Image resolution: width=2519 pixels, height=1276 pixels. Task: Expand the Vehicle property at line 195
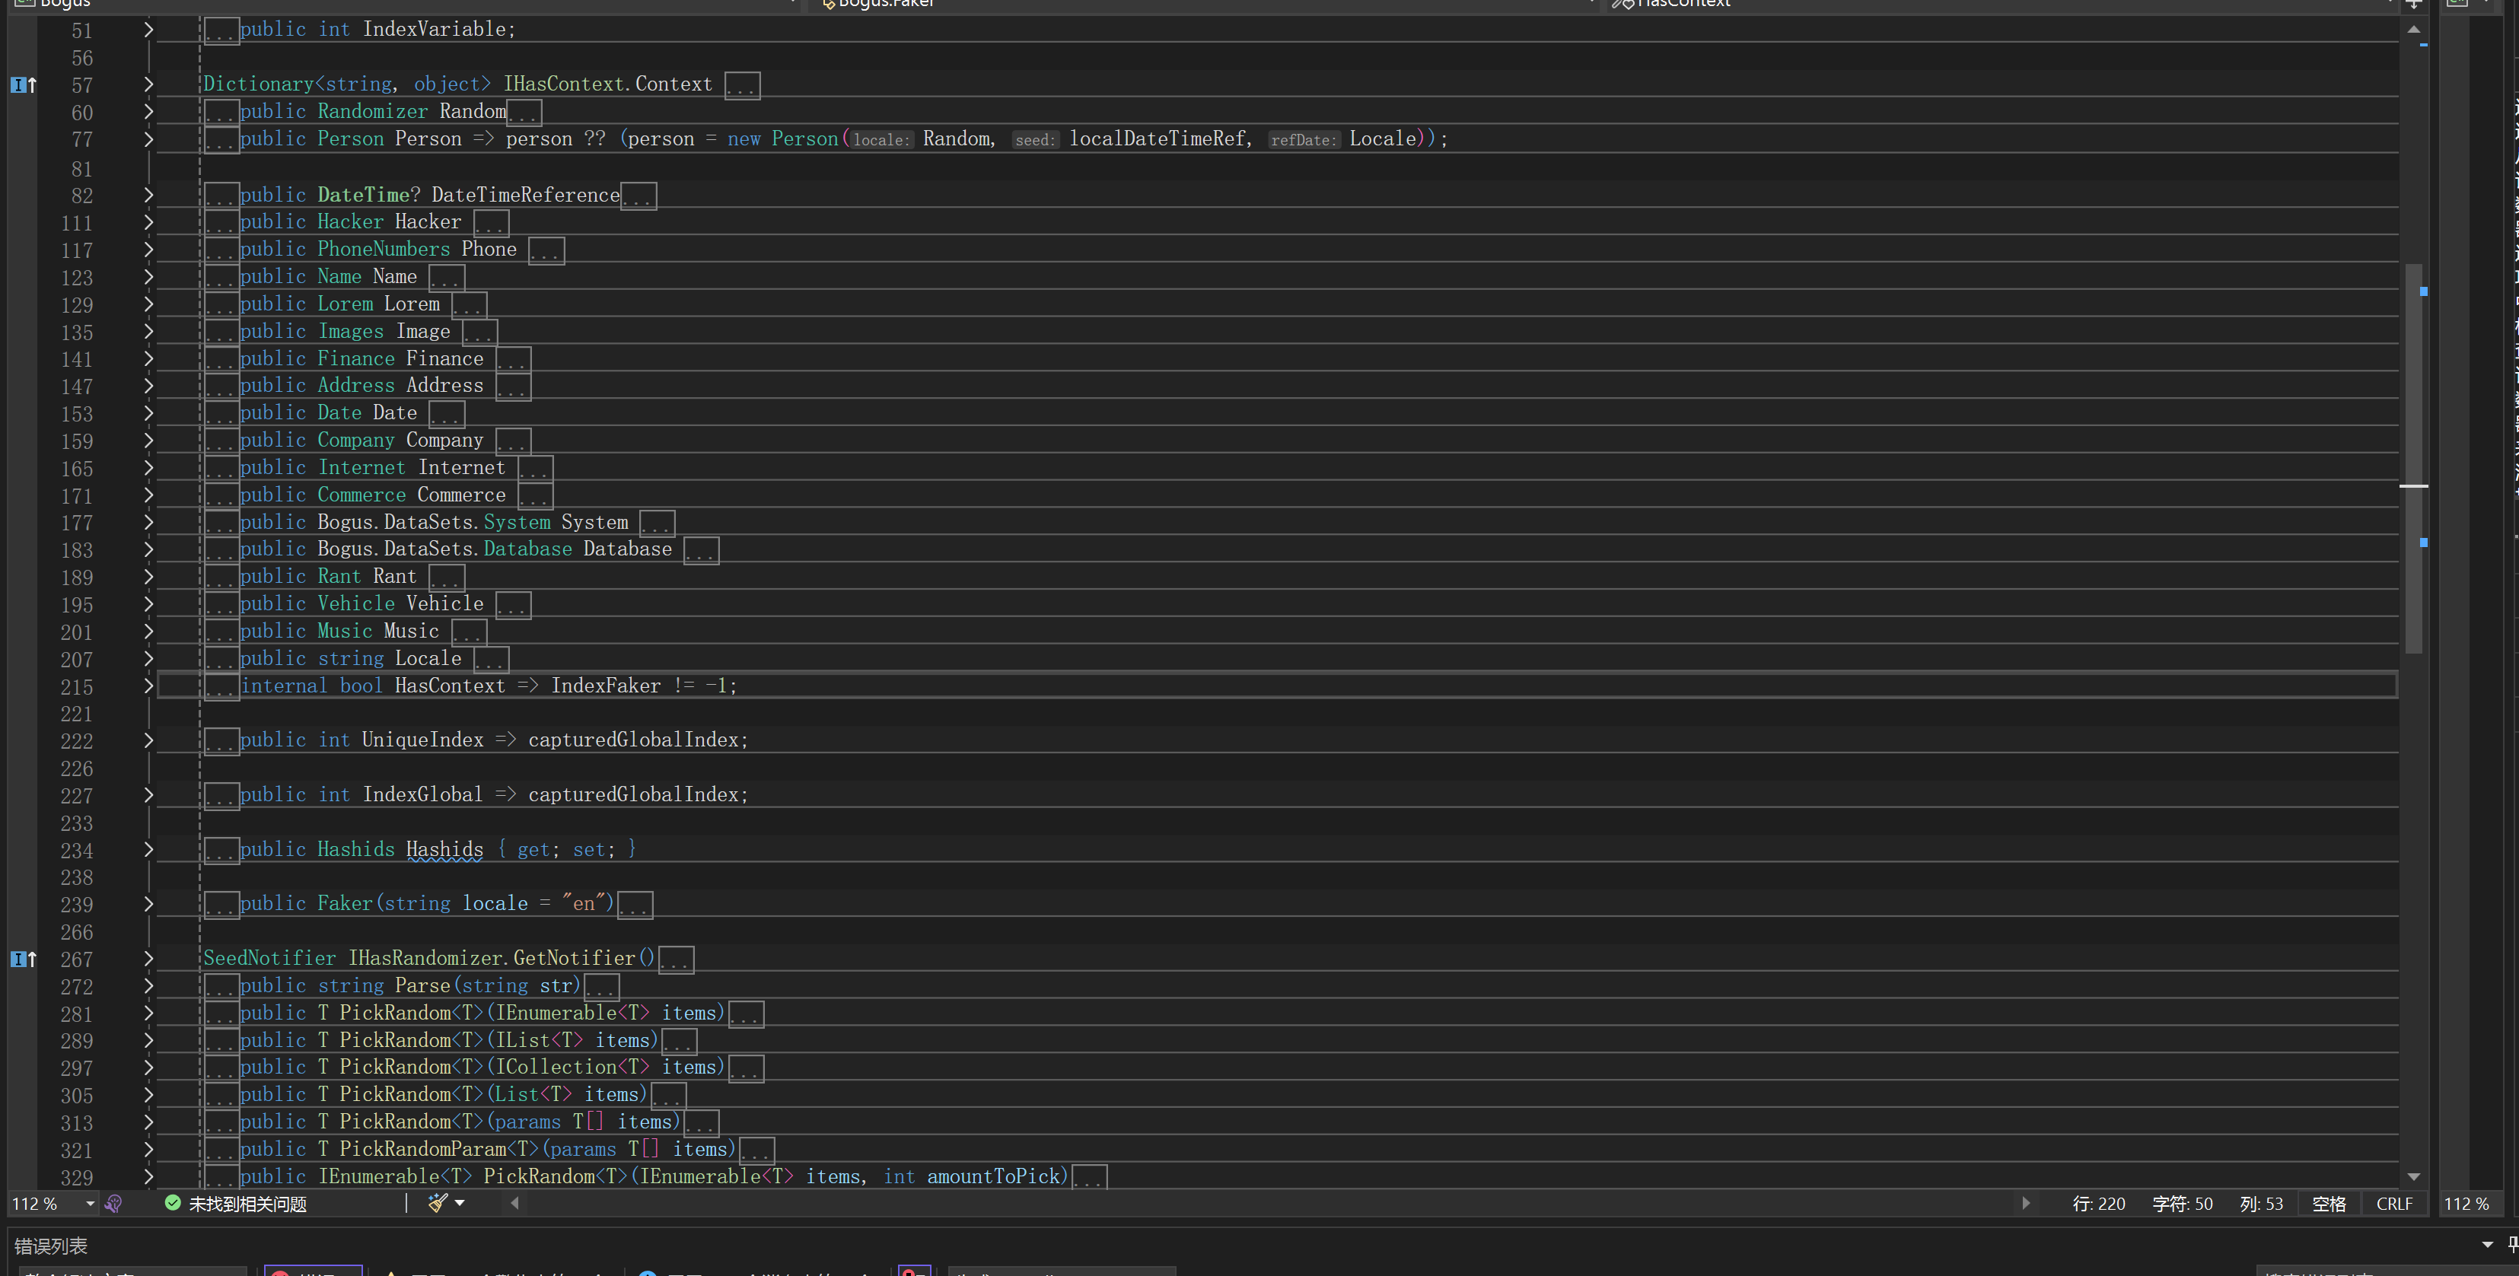pos(148,603)
